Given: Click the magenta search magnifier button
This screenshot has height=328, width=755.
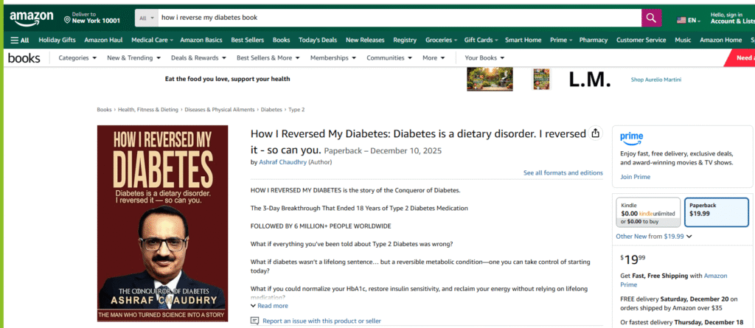Looking at the screenshot, I should [651, 18].
